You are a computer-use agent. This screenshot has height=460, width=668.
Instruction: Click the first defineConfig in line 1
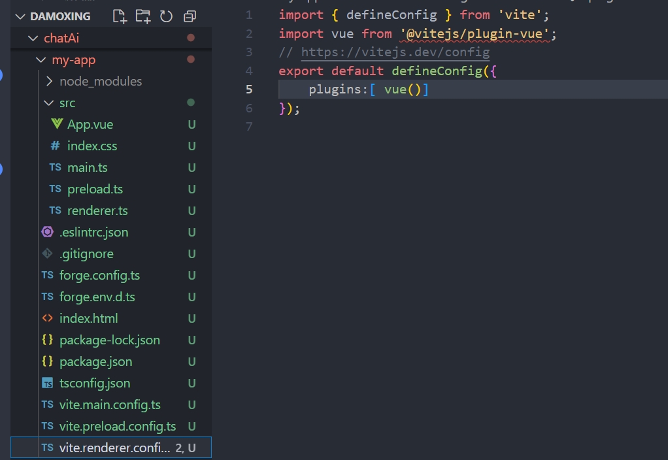pos(392,15)
